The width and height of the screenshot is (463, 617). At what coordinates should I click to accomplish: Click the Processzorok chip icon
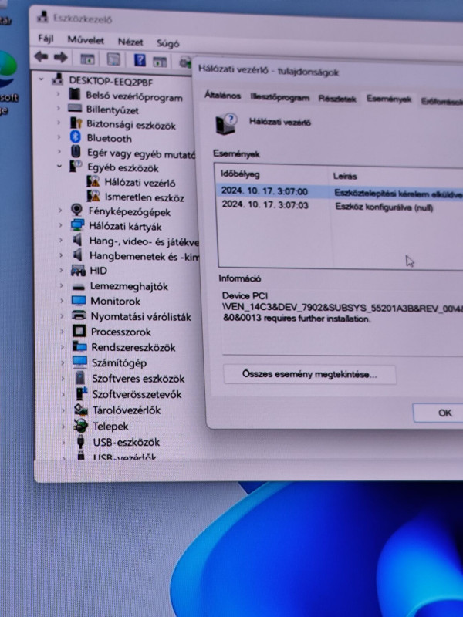tap(79, 331)
